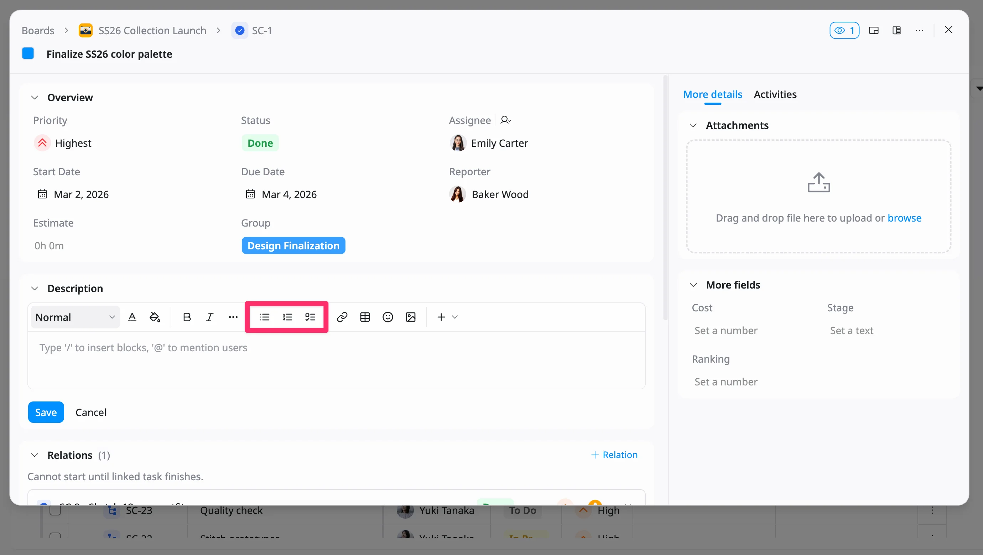The width and height of the screenshot is (983, 555).
Task: Click the Highest priority icon
Action: [42, 143]
